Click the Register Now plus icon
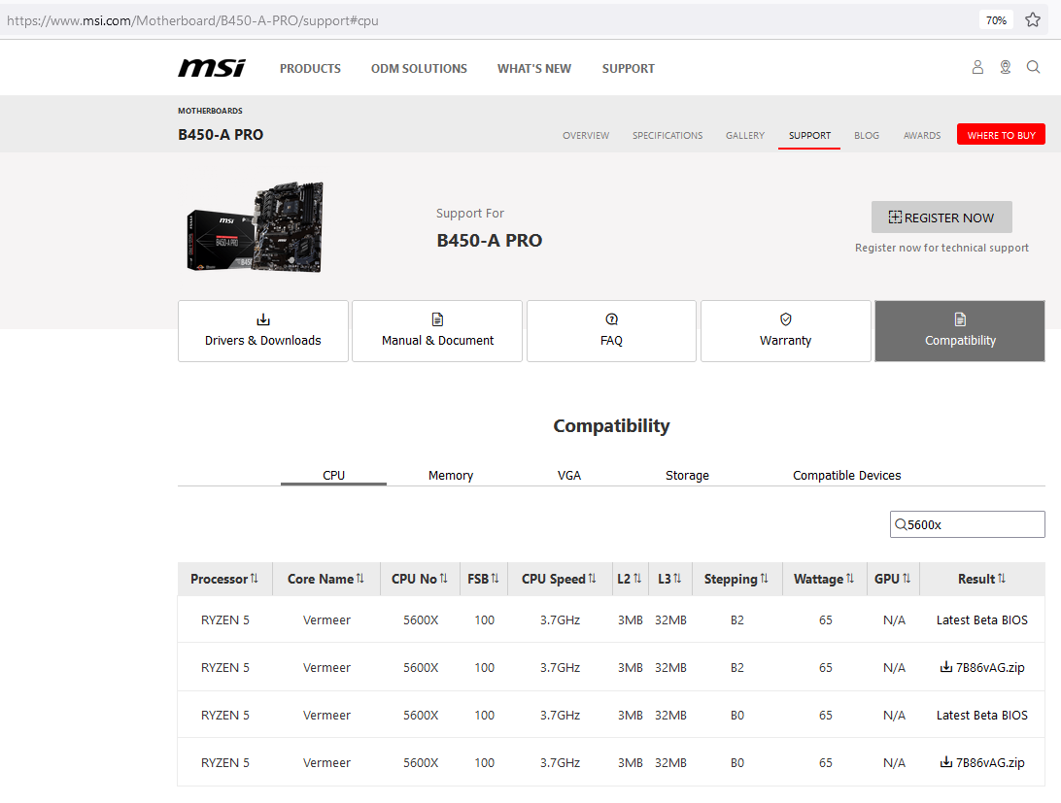This screenshot has width=1061, height=803. point(895,217)
